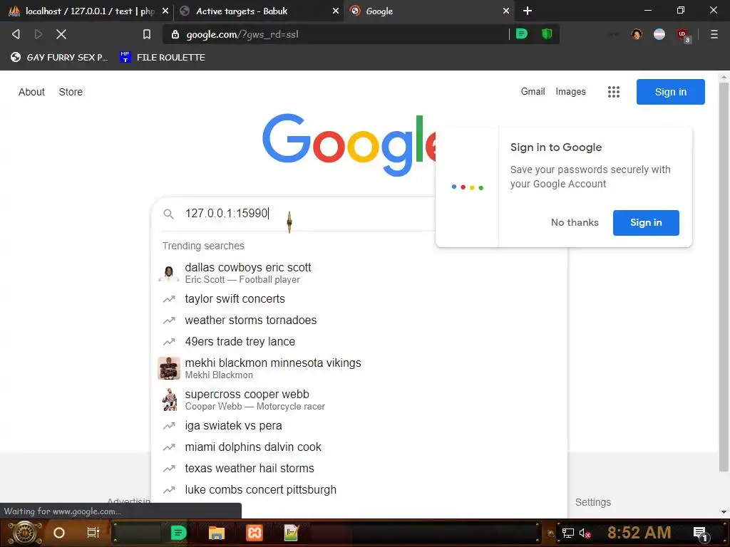Open the green browser app on the taskbar
Viewport: 730px width, 547px height.
(x=178, y=533)
